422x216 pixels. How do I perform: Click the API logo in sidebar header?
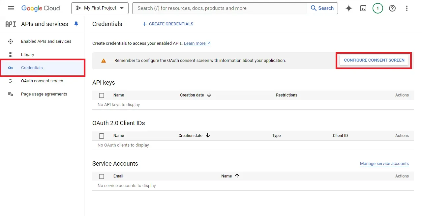click(11, 24)
